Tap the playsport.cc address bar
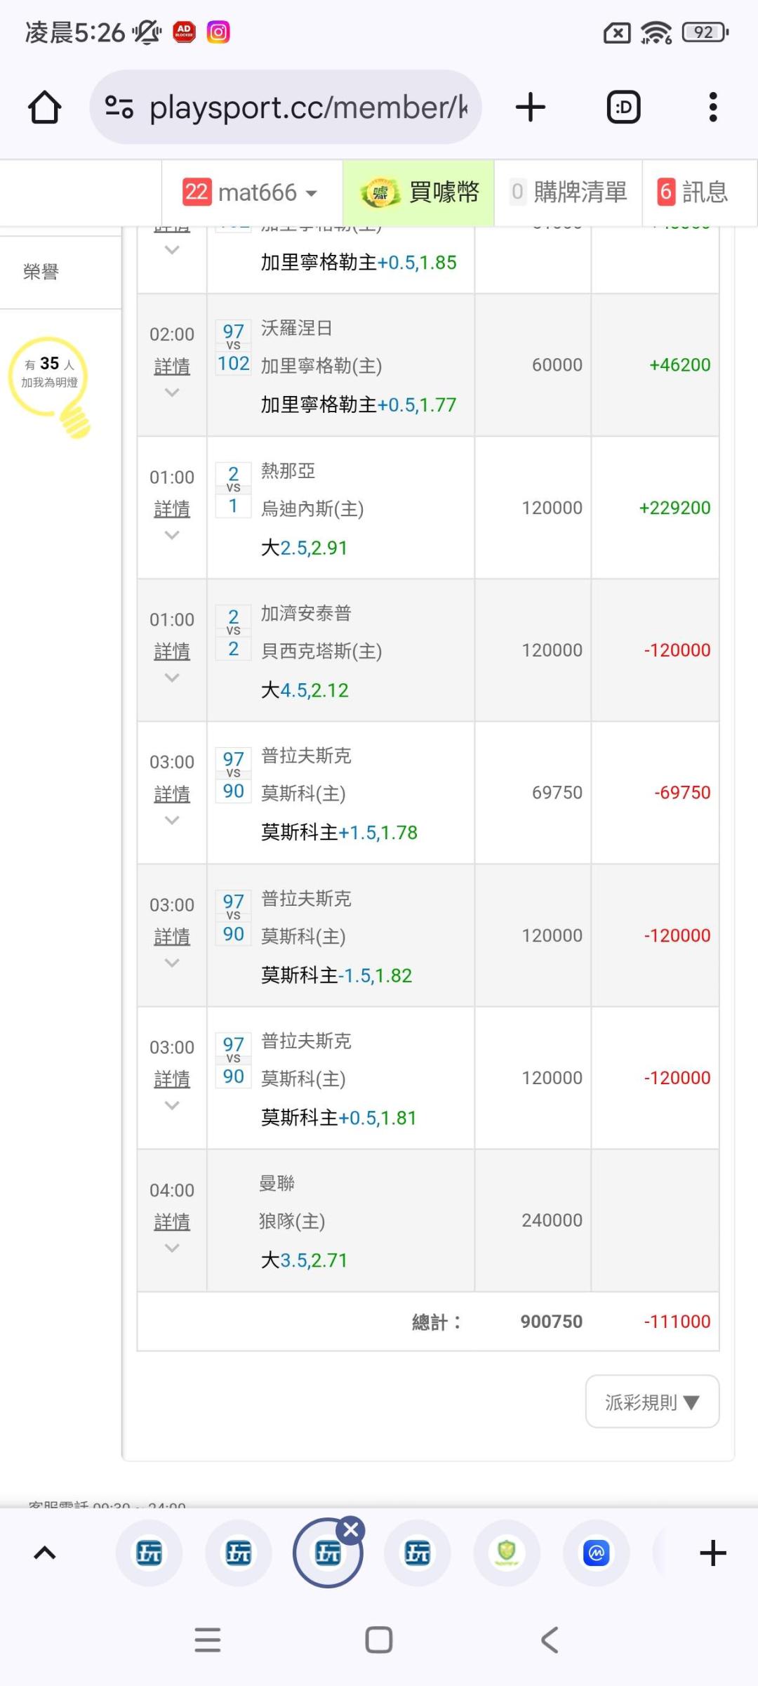This screenshot has width=758, height=1686. 307,107
